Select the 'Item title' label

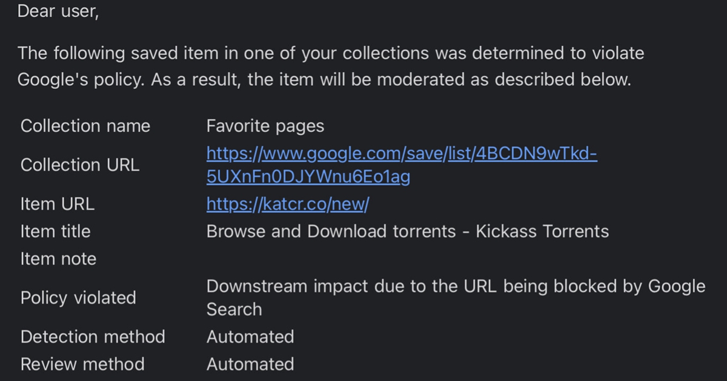click(55, 232)
